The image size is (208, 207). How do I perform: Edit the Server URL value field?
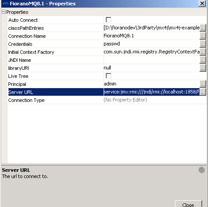point(151,92)
